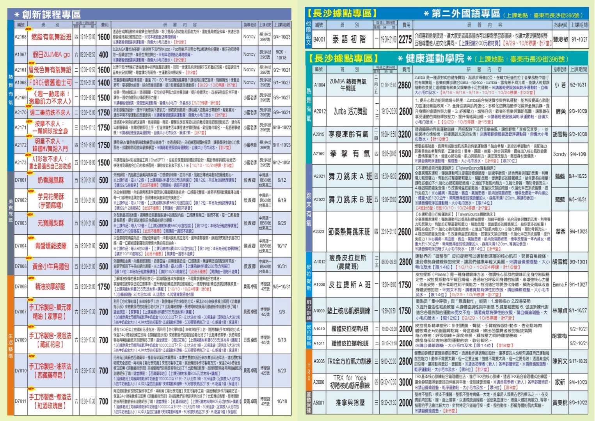Screen dimensions: 595x421
Task: Click instructor name 鯉魚
Action: tap(560, 111)
